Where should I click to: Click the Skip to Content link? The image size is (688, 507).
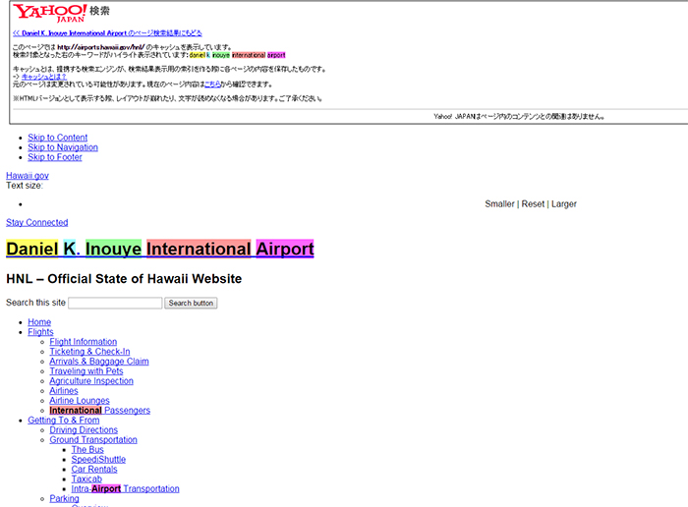[57, 138]
